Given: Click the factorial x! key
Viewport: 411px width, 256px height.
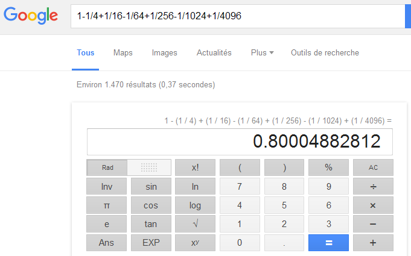Looking at the screenshot, I should [195, 167].
